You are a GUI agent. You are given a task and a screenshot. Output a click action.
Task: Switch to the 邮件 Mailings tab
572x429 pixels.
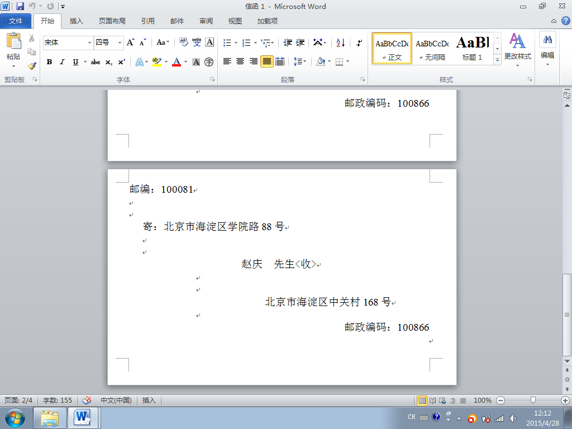tap(177, 21)
